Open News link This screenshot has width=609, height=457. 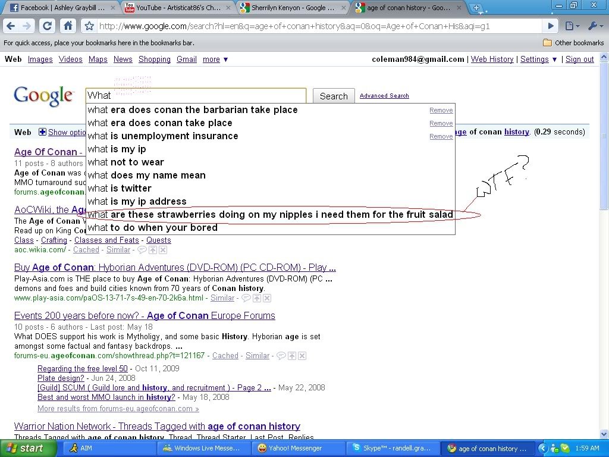coord(123,59)
